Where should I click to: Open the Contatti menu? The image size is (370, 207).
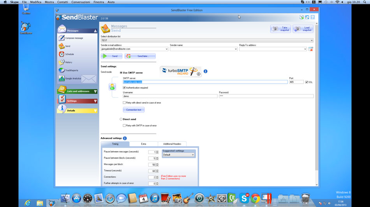pyautogui.click(x=63, y=2)
